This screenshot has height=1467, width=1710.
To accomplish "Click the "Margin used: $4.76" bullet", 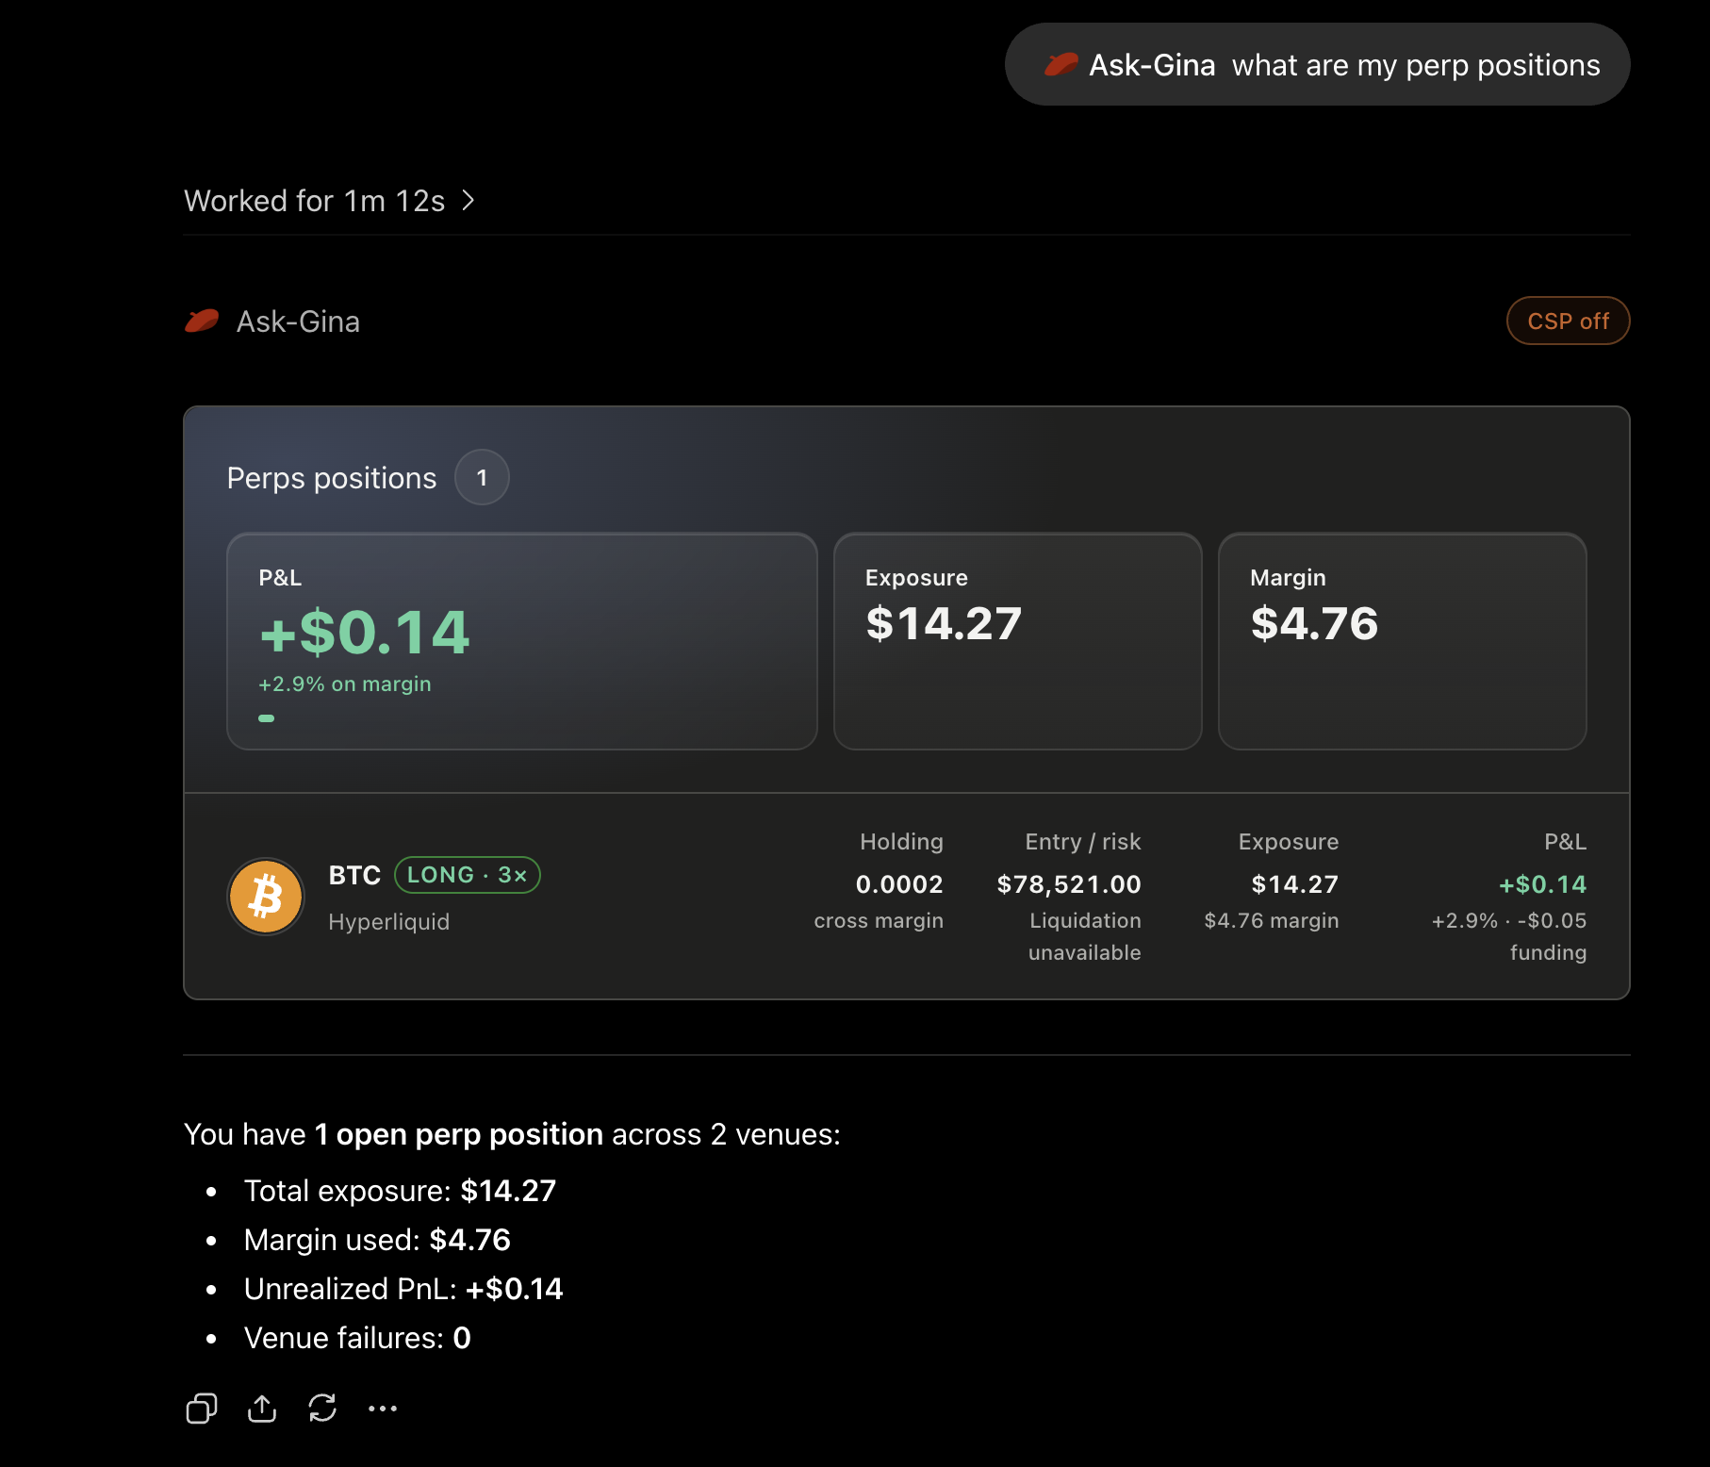I will [x=377, y=1240].
